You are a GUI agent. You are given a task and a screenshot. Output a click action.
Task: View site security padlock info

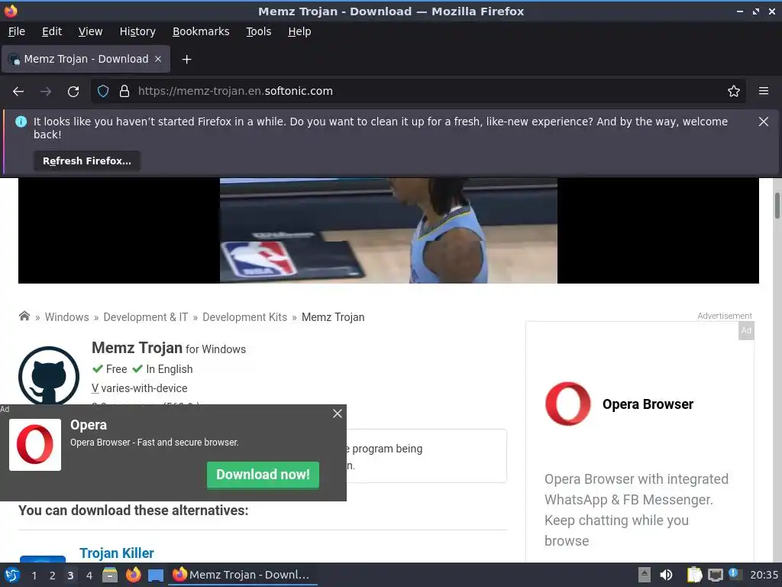[124, 91]
